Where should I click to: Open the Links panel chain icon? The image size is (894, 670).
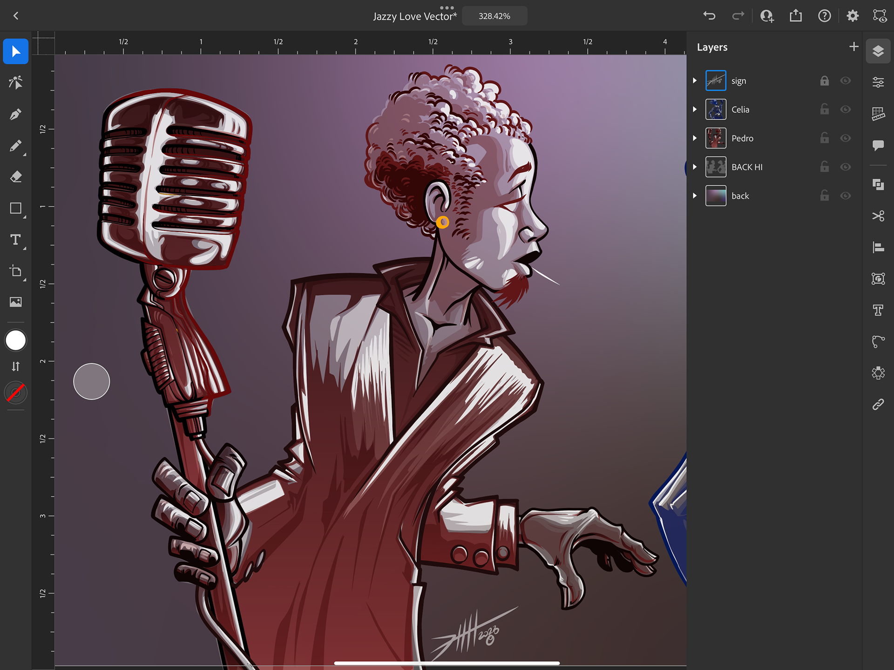[878, 404]
